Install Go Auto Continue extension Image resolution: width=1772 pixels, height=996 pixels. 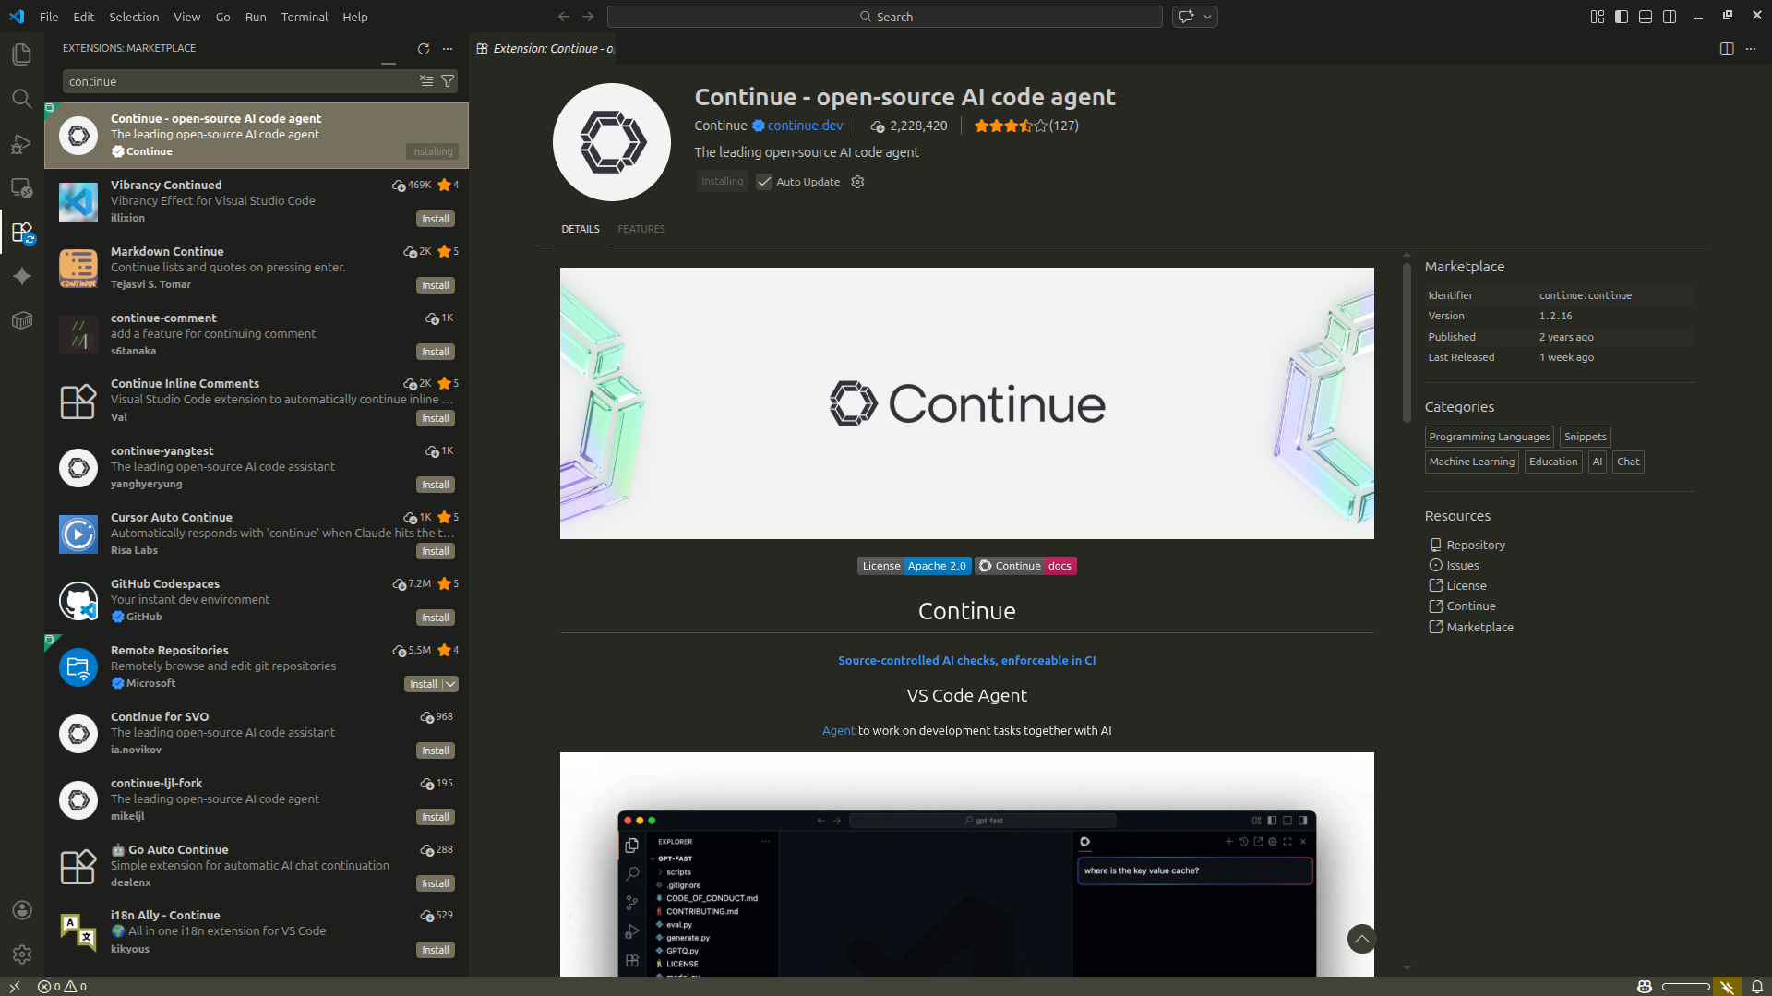(x=436, y=883)
